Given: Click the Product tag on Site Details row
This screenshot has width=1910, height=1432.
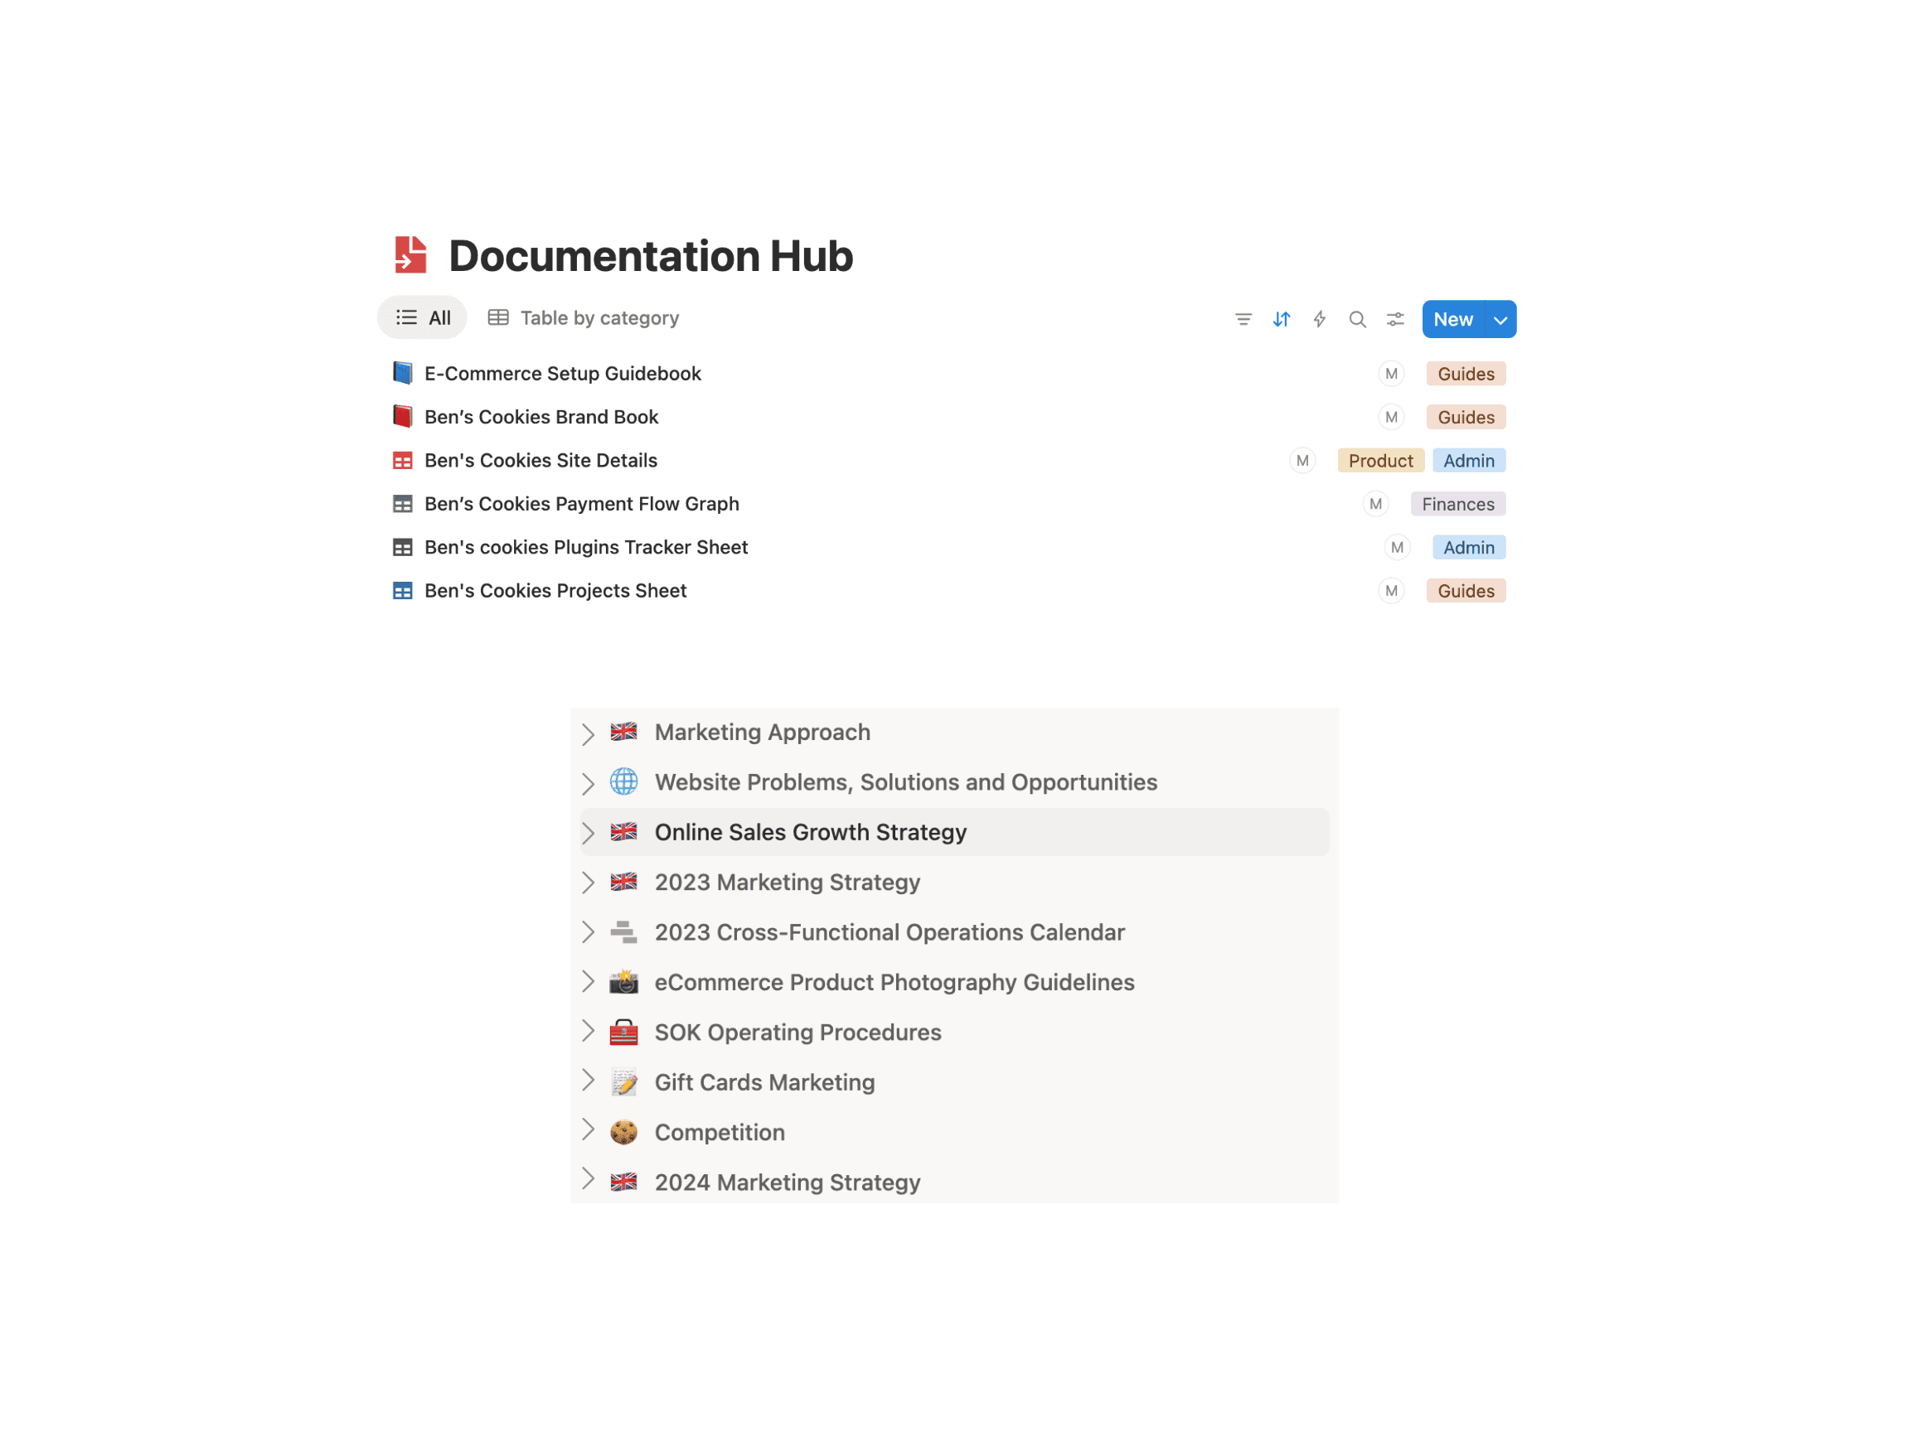Looking at the screenshot, I should click(x=1379, y=461).
